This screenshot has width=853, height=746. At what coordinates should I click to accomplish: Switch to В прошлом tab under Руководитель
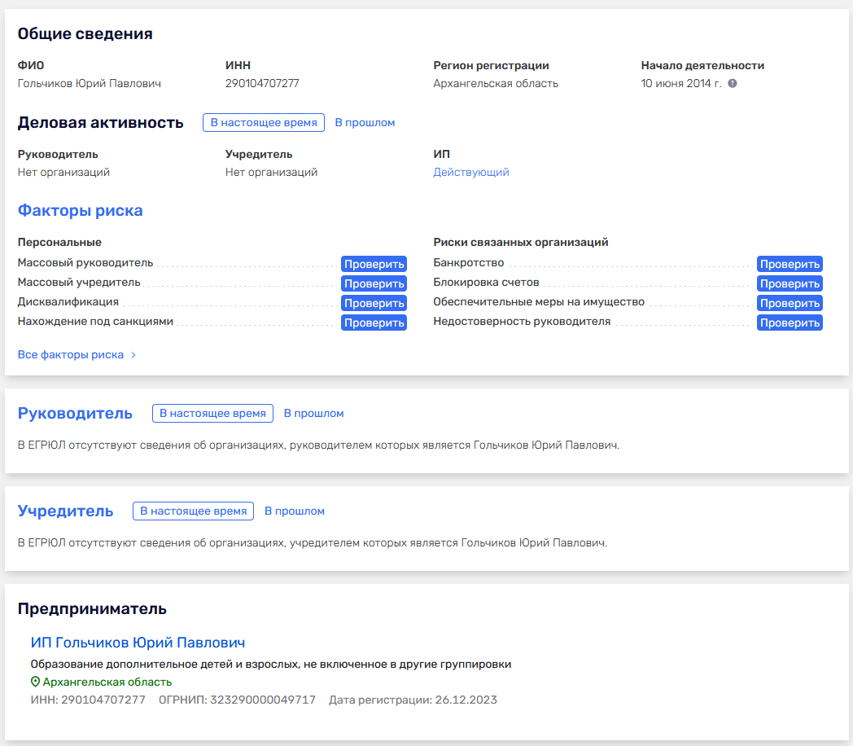pos(314,413)
